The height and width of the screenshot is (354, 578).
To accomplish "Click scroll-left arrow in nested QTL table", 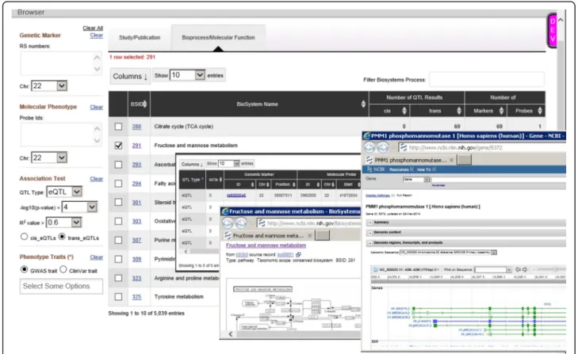I will (x=186, y=252).
